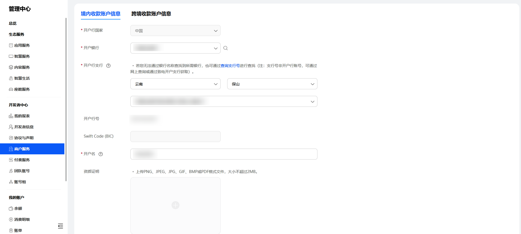Open the 开户行国家 dropdown showing 中国
The height and width of the screenshot is (234, 521).
tap(176, 30)
